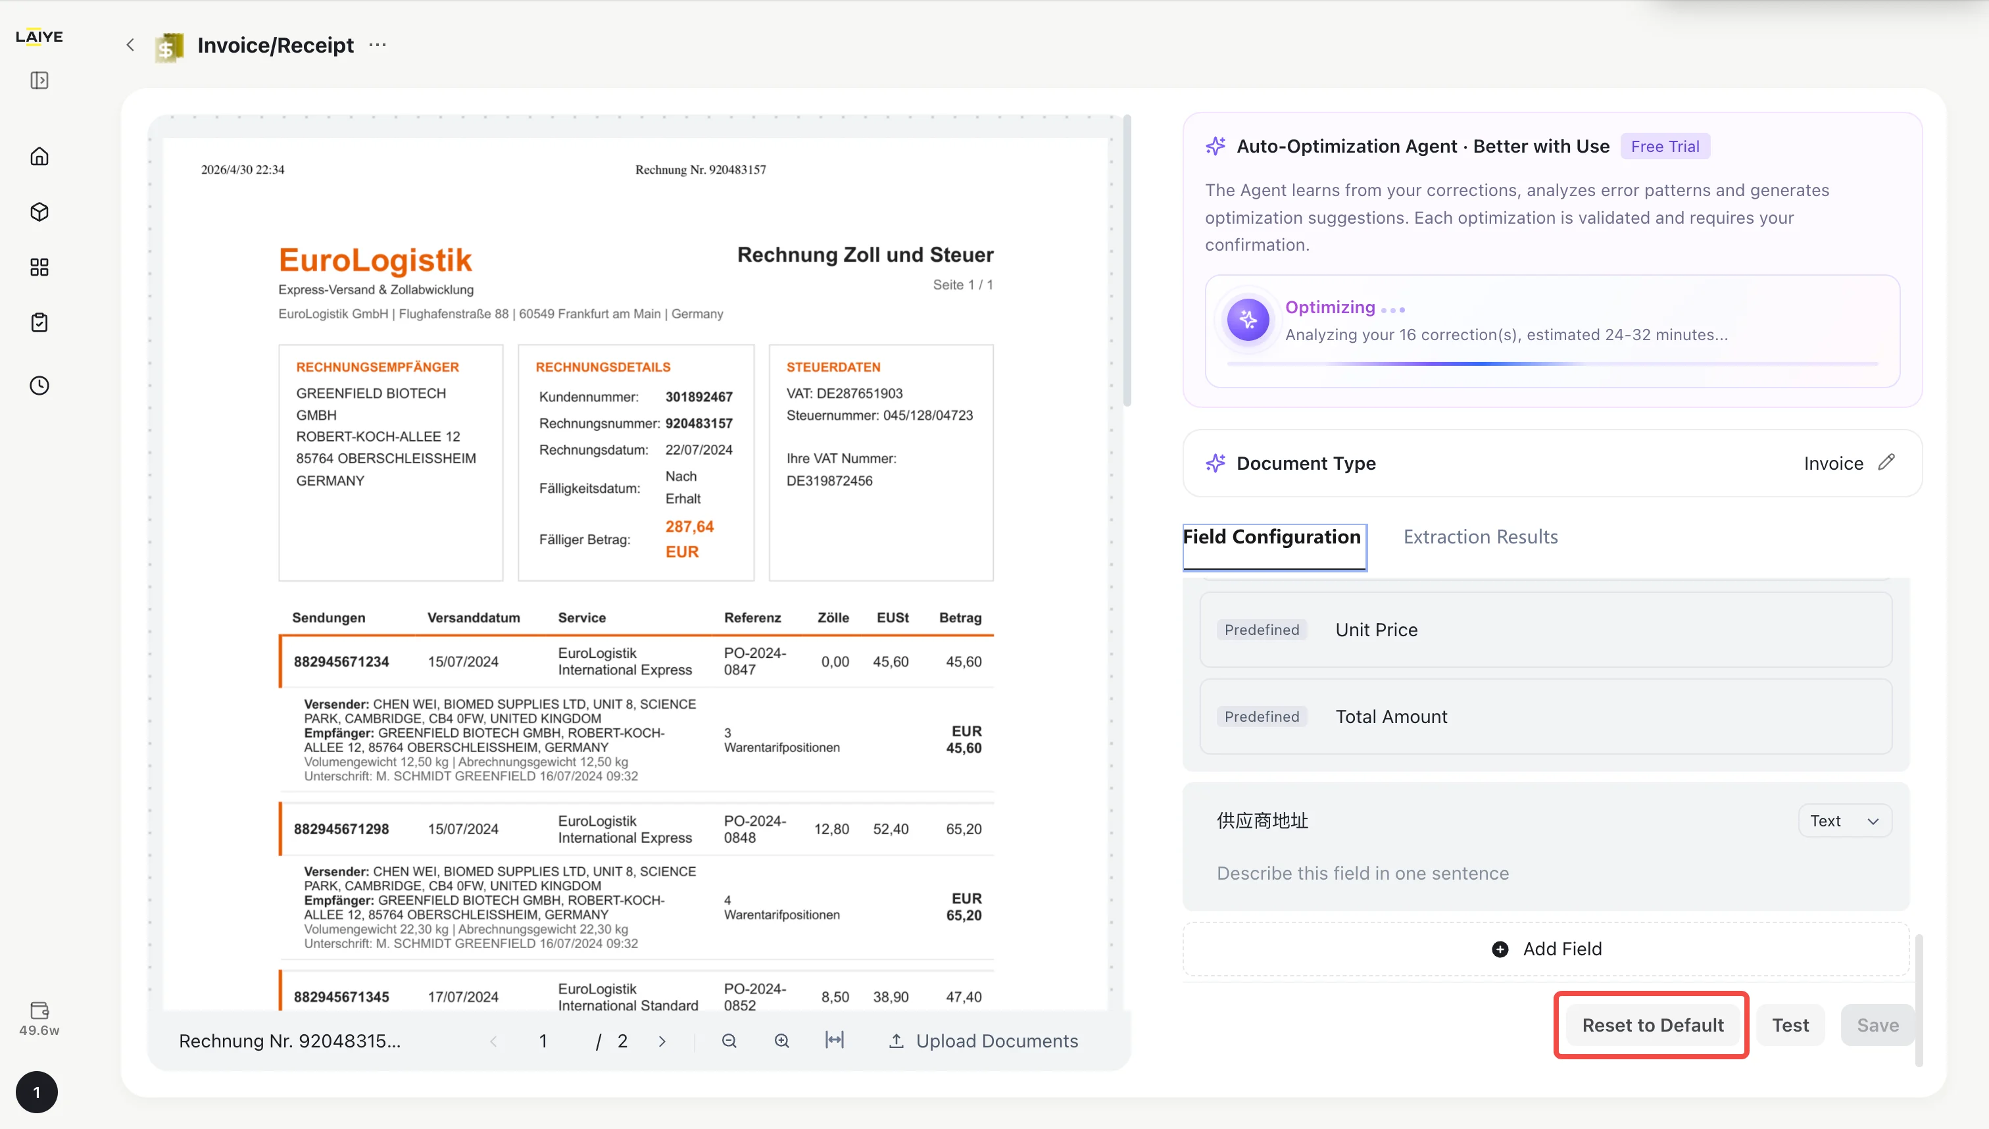1989x1129 pixels.
Task: Go to the next document page
Action: pos(662,1041)
